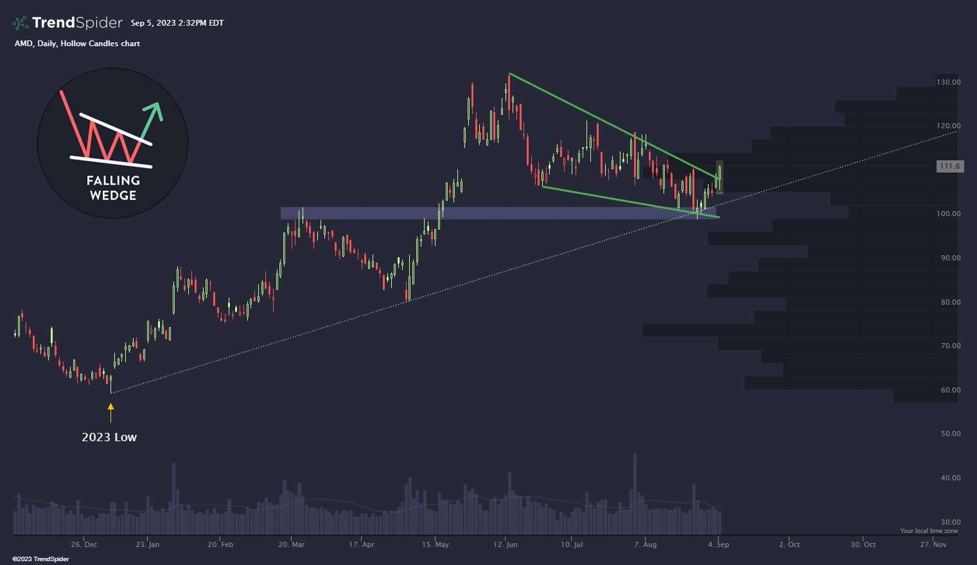Select the lower green wedge trendline
Image resolution: width=977 pixels, height=565 pixels.
631,202
